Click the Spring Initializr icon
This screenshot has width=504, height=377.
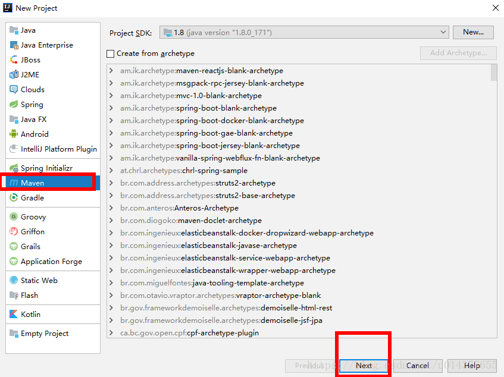point(14,168)
